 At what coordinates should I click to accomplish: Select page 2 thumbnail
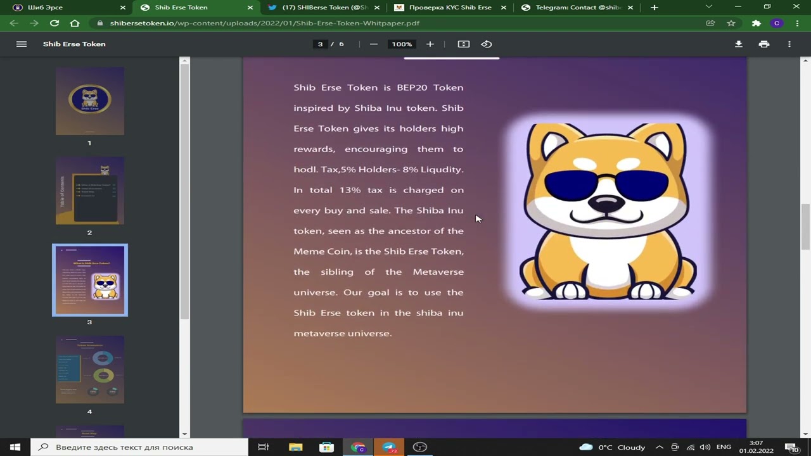90,191
